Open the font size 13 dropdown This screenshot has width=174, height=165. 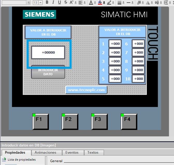[x=41, y=2]
